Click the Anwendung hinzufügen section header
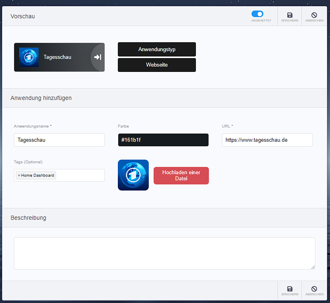 coord(41,98)
